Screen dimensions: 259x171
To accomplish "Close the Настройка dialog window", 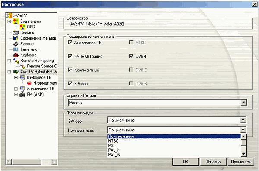I will pos(255,4).
